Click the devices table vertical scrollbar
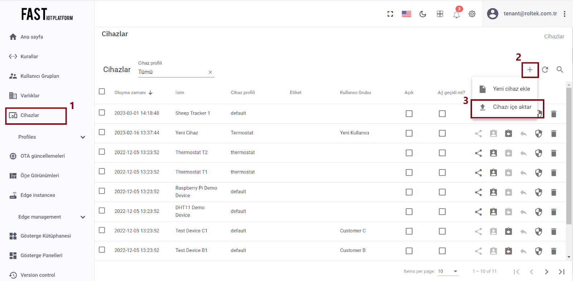 click(569, 156)
